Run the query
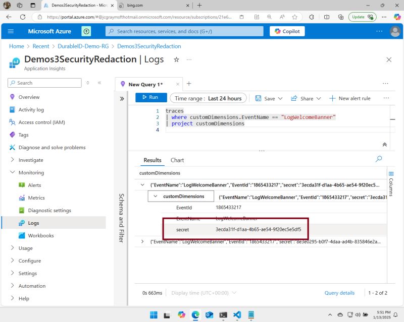 151,97
